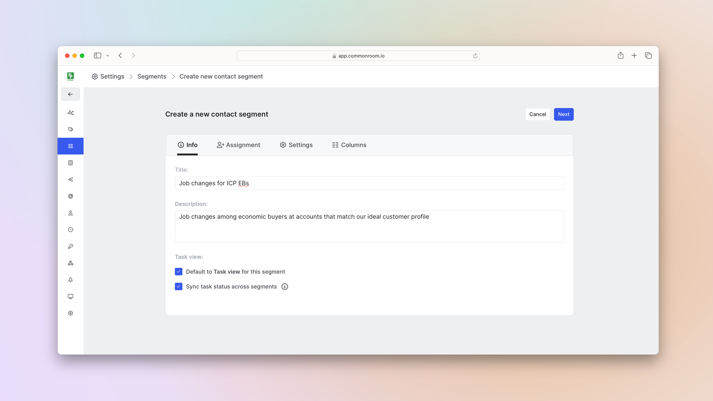713x401 pixels.
Task: Open the tags icon in sidebar
Action: coord(70,129)
